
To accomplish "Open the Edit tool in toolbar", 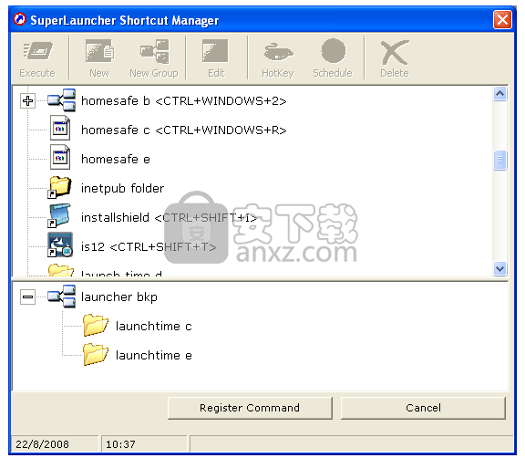I will [x=215, y=51].
